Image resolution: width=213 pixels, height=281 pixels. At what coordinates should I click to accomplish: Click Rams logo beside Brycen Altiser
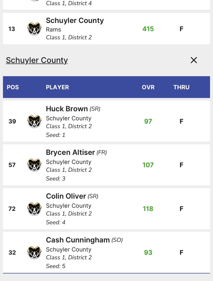pyautogui.click(x=34, y=165)
